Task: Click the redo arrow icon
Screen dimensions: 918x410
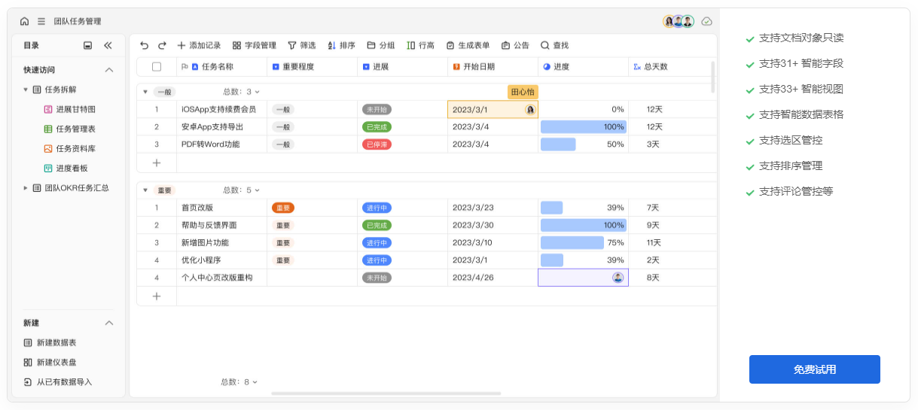Action: coord(162,46)
